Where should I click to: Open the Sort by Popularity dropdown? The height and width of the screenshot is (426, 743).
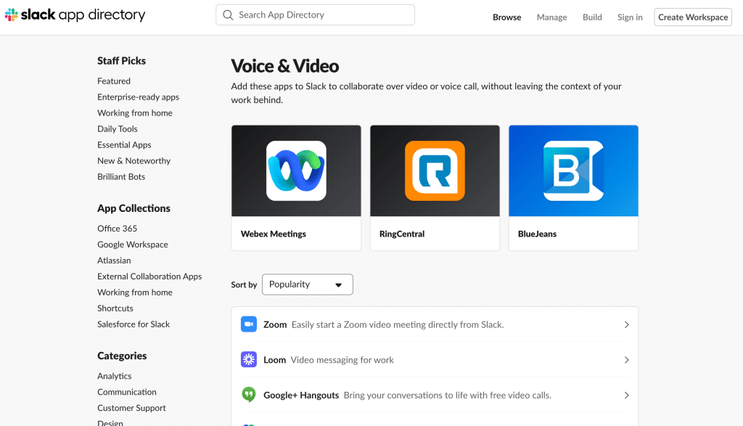(308, 284)
